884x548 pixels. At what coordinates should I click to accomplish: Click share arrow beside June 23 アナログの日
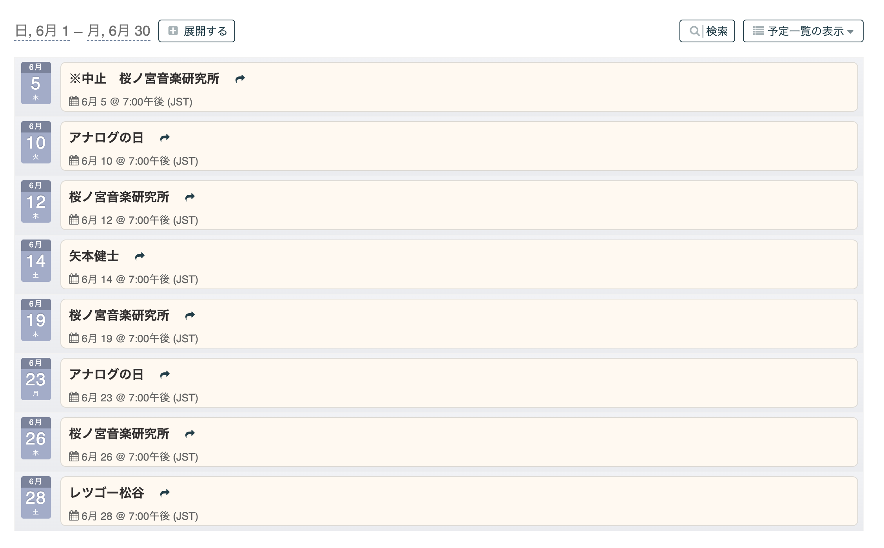[165, 374]
